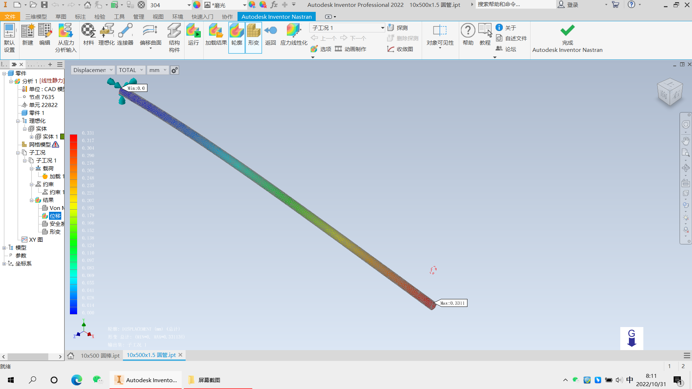Image resolution: width=692 pixels, height=389 pixels.
Task: Open the 默认设置 default settings tool
Action: (9, 38)
